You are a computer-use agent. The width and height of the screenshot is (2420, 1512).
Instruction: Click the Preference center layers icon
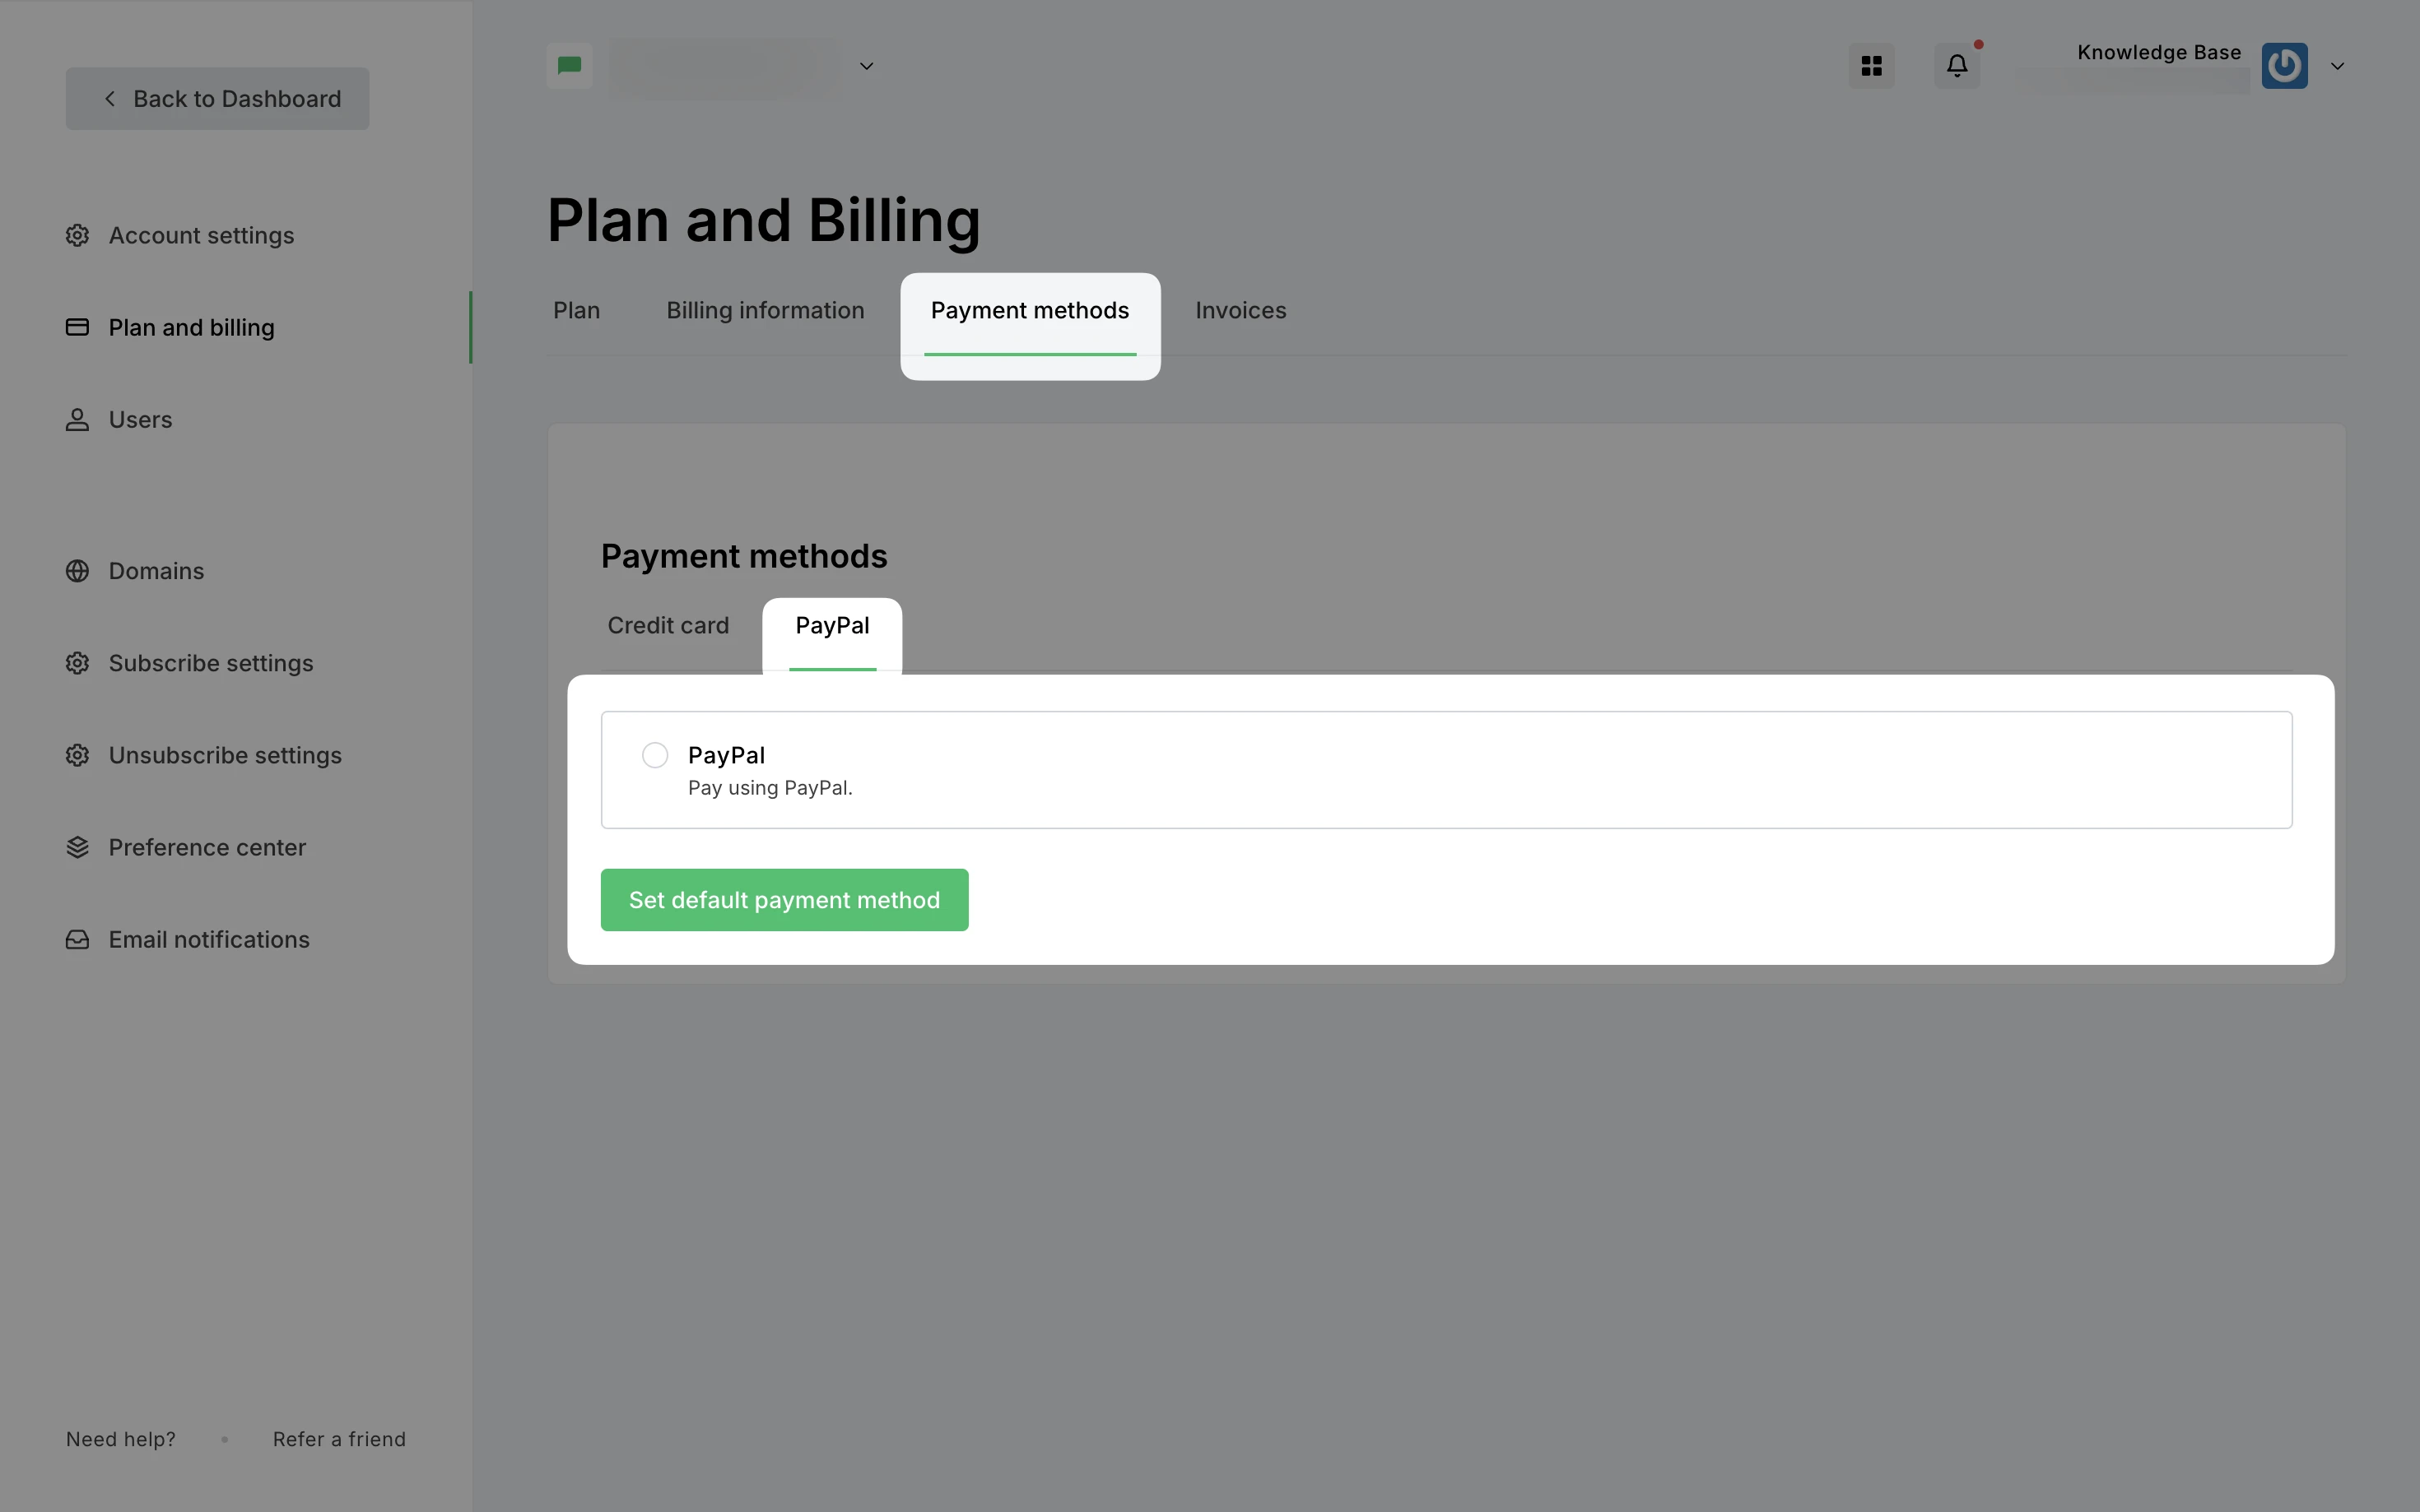(77, 847)
